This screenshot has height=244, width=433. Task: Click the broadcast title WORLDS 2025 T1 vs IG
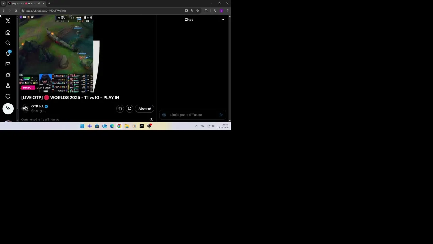coord(70,98)
